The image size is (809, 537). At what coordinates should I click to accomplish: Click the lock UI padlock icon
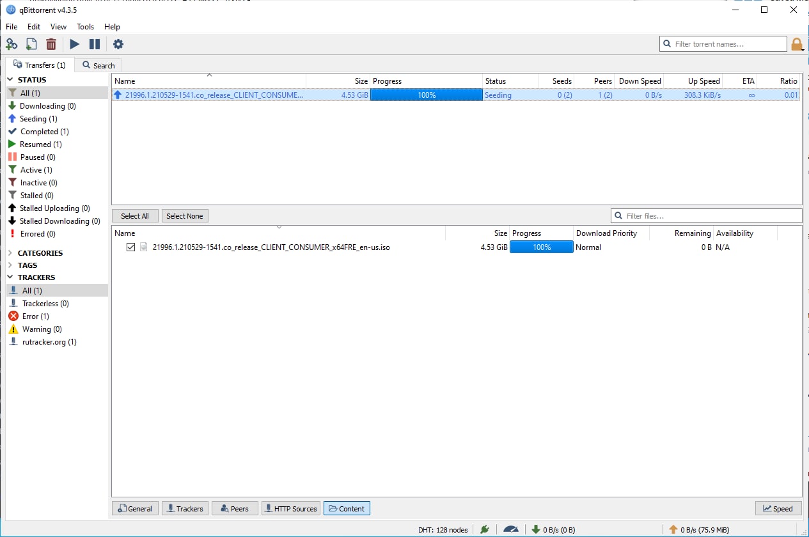click(797, 44)
